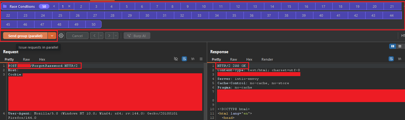
Task: Toggle \n newline display in Request panel
Action: click(193, 59)
